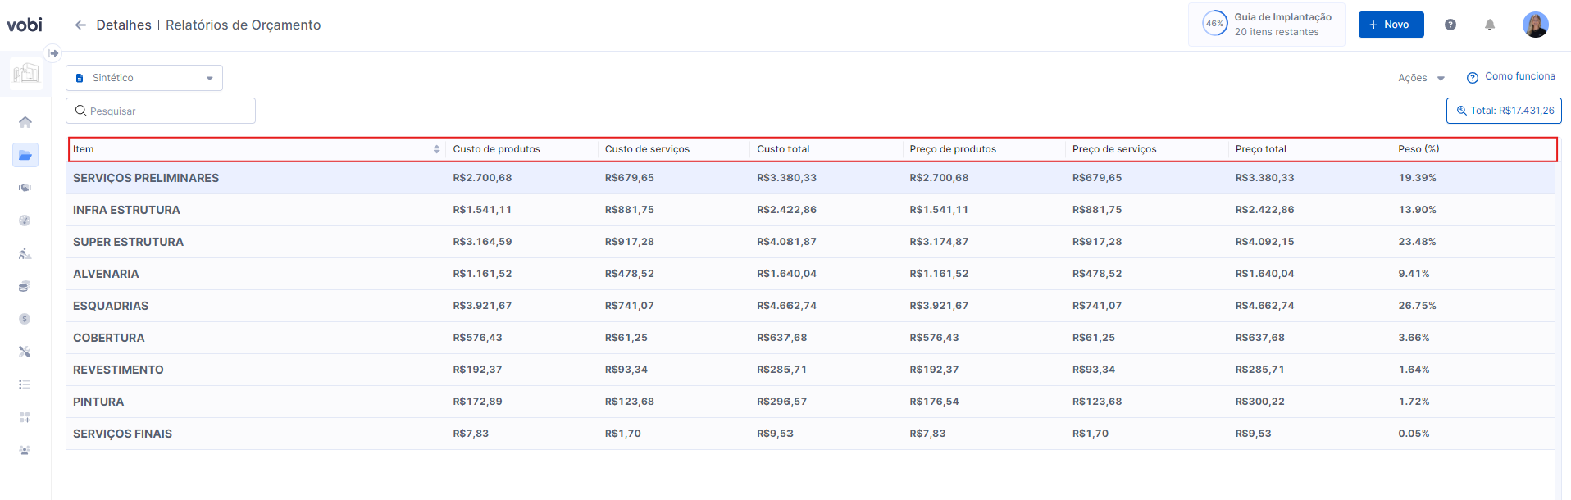Image resolution: width=1571 pixels, height=500 pixels.
Task: Sort the table by the Item column
Action: click(436, 149)
